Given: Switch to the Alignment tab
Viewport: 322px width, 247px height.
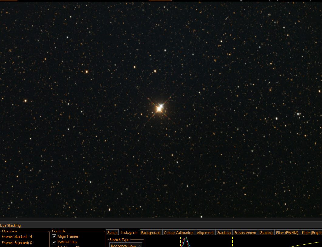Looking at the screenshot, I should click(x=205, y=233).
